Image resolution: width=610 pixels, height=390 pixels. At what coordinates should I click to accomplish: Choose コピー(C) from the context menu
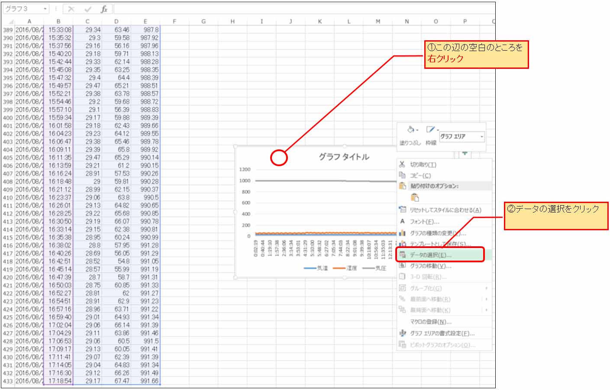click(420, 175)
